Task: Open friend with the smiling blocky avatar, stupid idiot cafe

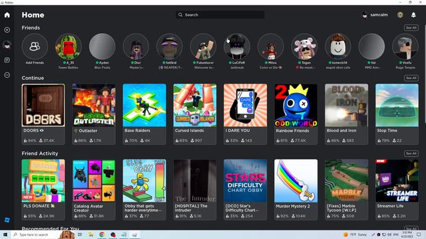Action: [x=338, y=46]
